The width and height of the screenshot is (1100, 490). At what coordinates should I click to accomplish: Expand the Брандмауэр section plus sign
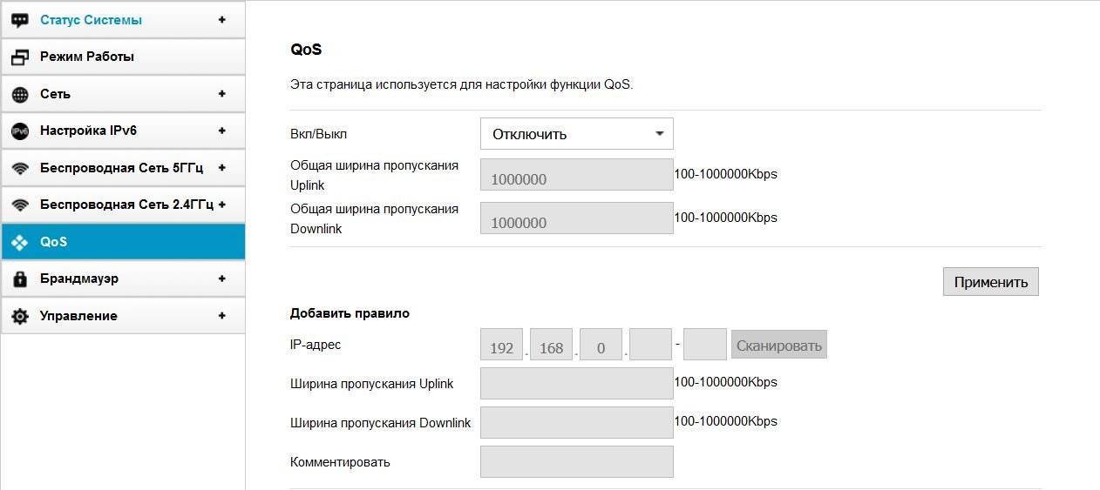221,279
